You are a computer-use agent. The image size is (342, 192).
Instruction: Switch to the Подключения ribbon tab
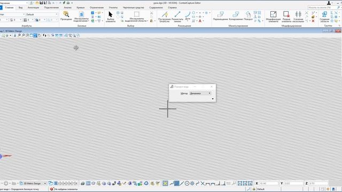tap(51, 7)
